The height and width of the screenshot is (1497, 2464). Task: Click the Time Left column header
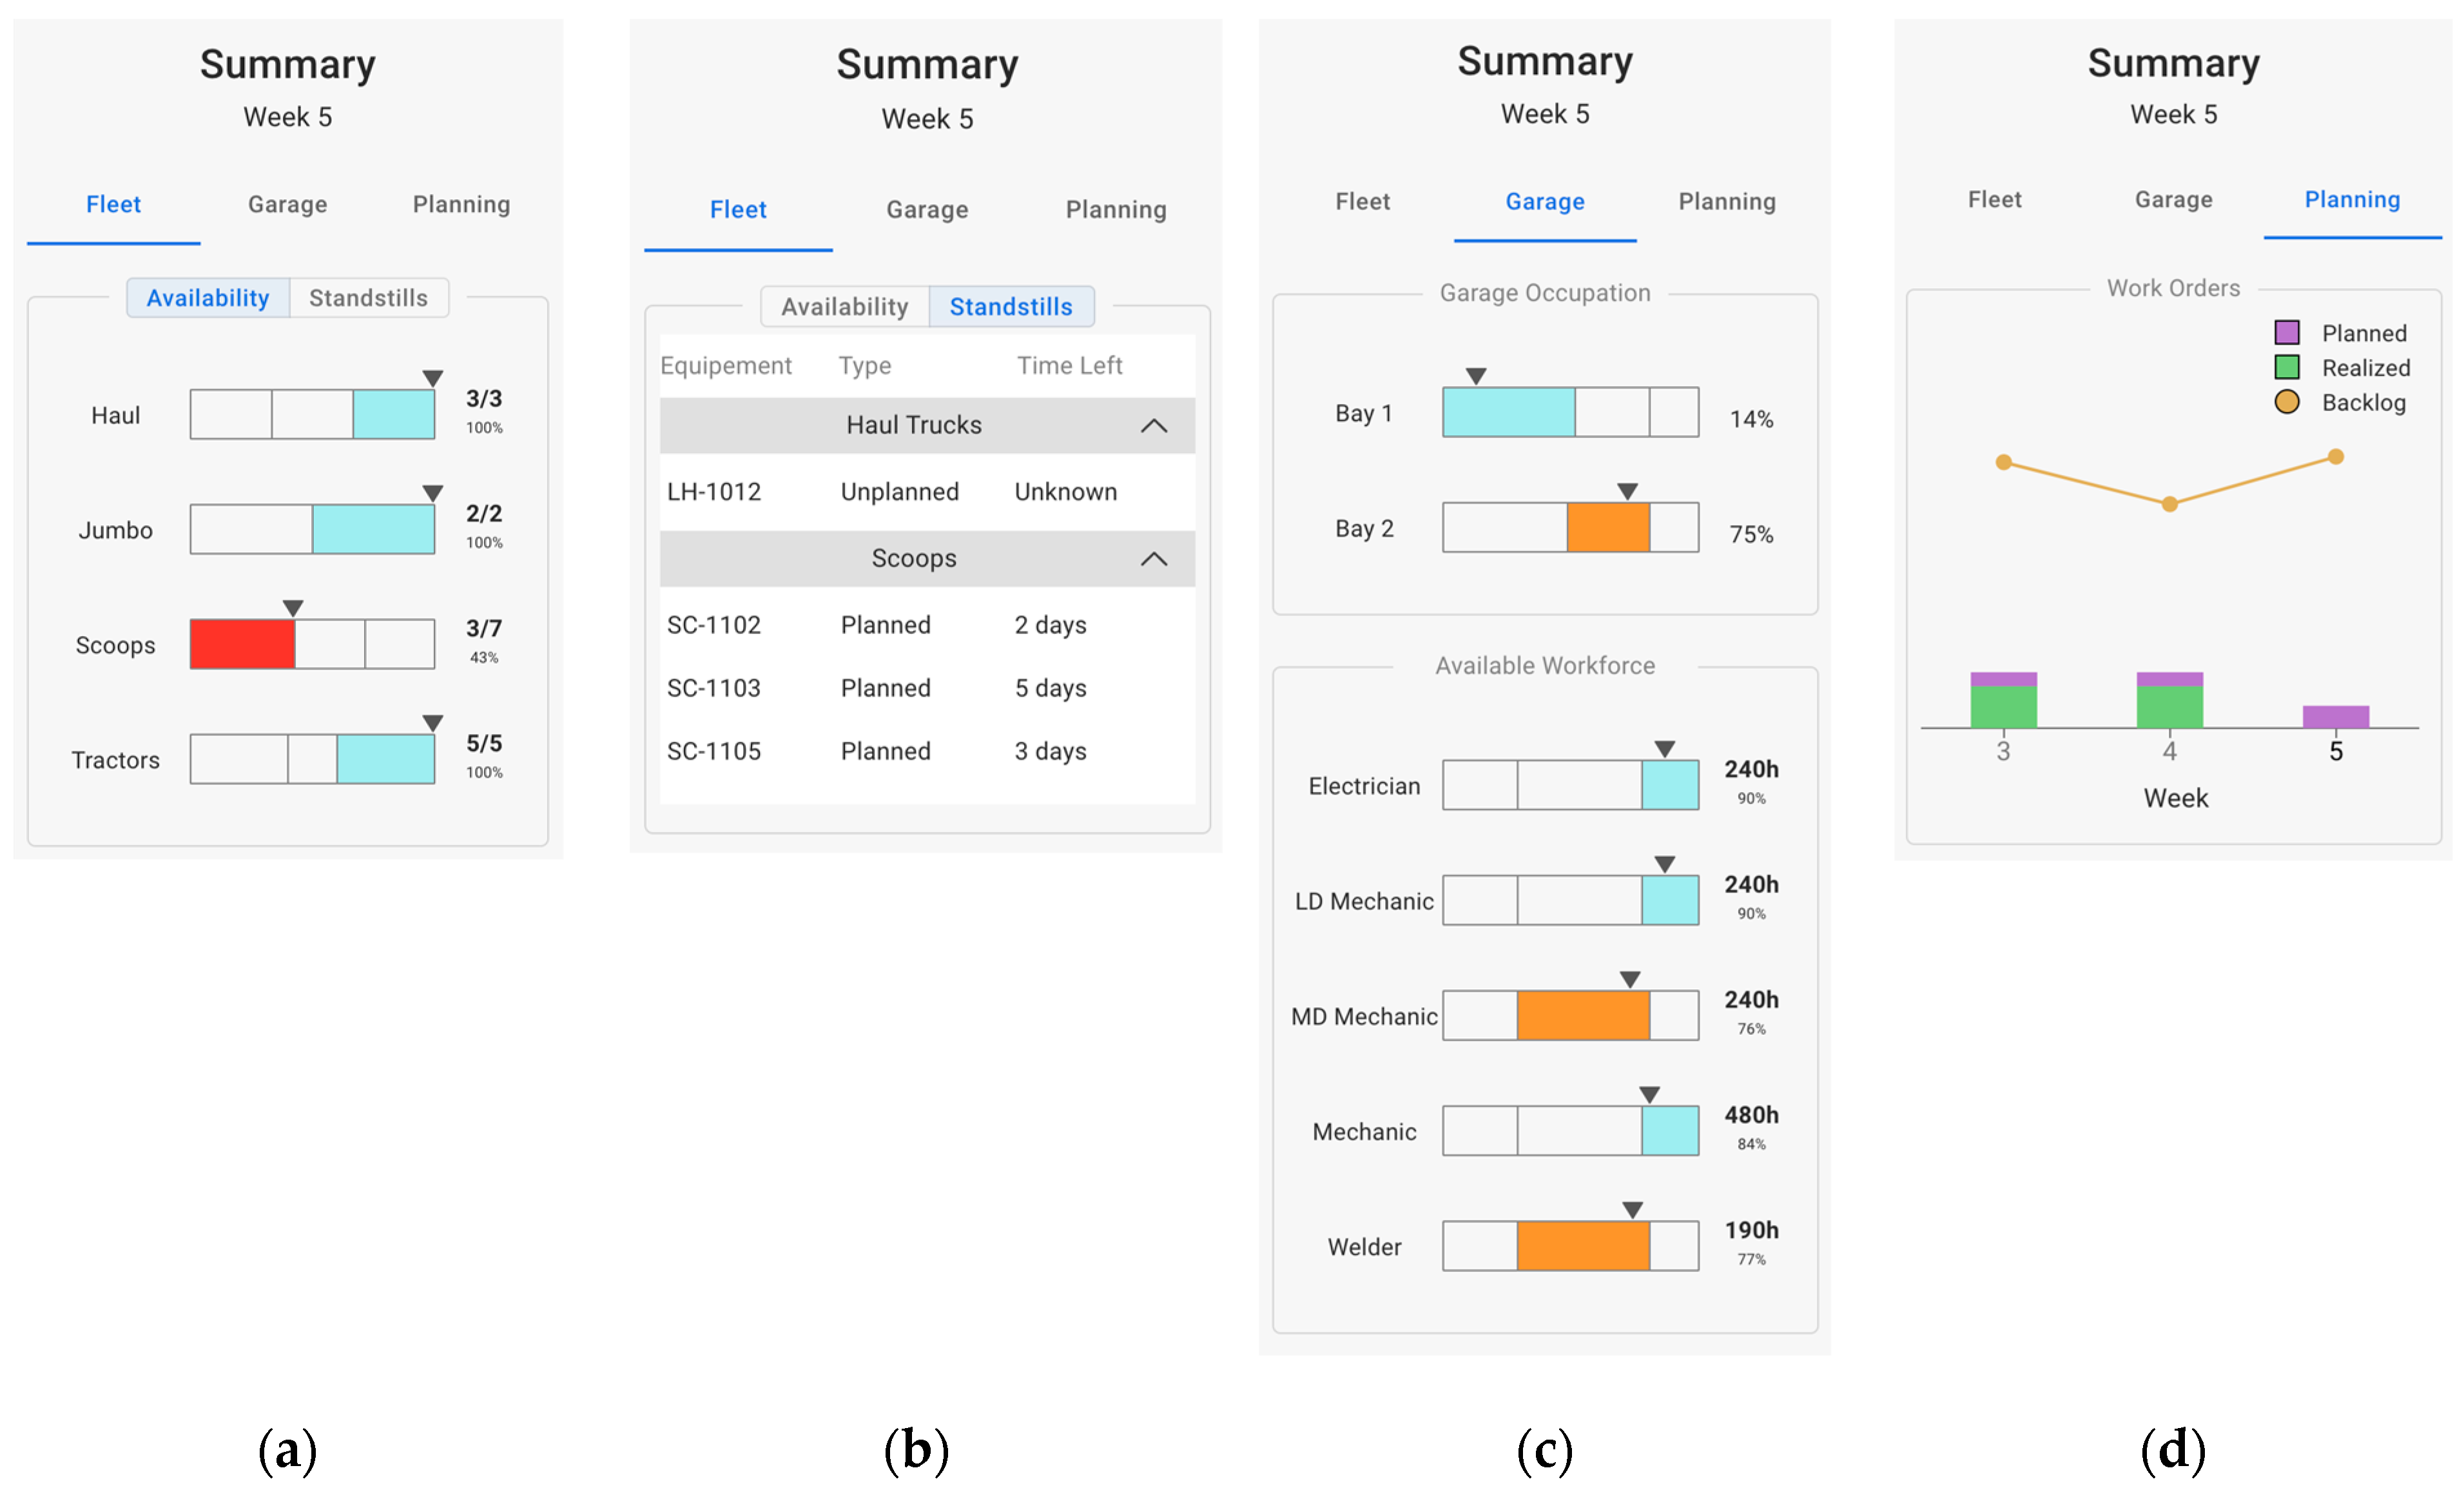[1069, 366]
